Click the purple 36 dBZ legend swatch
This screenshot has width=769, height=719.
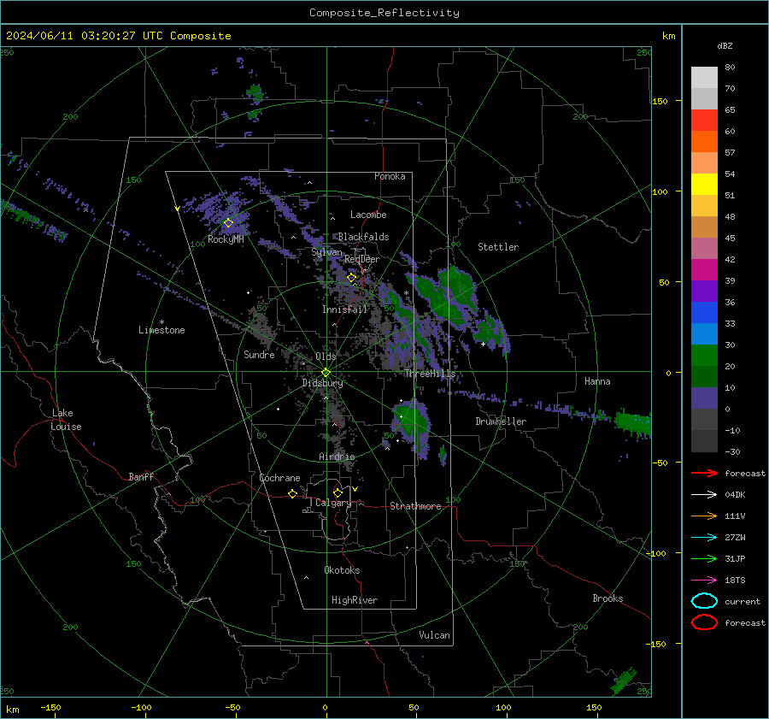pos(704,292)
